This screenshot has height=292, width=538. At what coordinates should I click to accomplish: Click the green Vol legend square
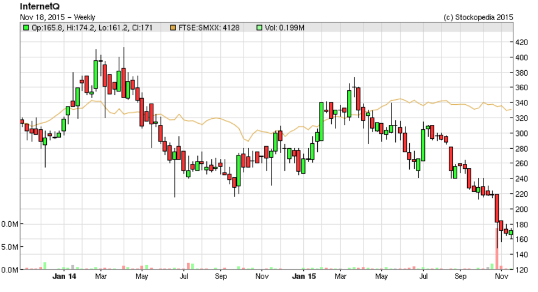[x=259, y=27]
